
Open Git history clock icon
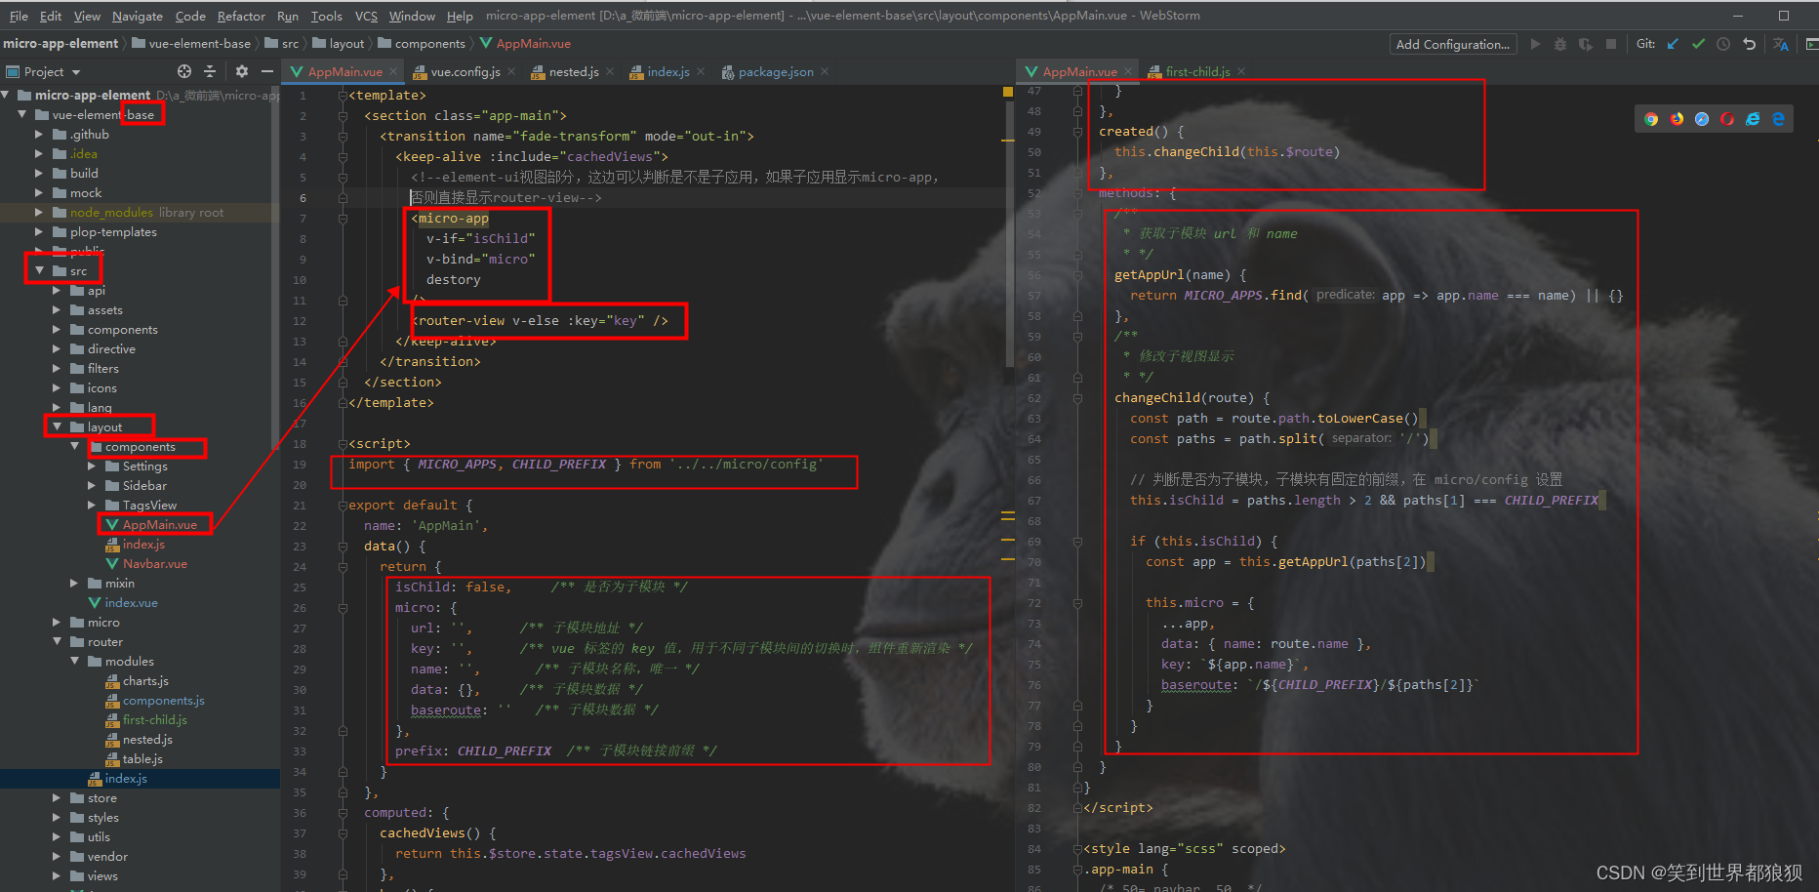coord(1723,44)
